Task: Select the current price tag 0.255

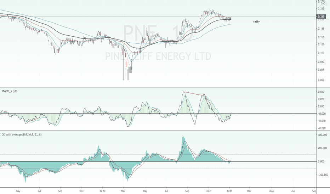Action: [x=321, y=16]
